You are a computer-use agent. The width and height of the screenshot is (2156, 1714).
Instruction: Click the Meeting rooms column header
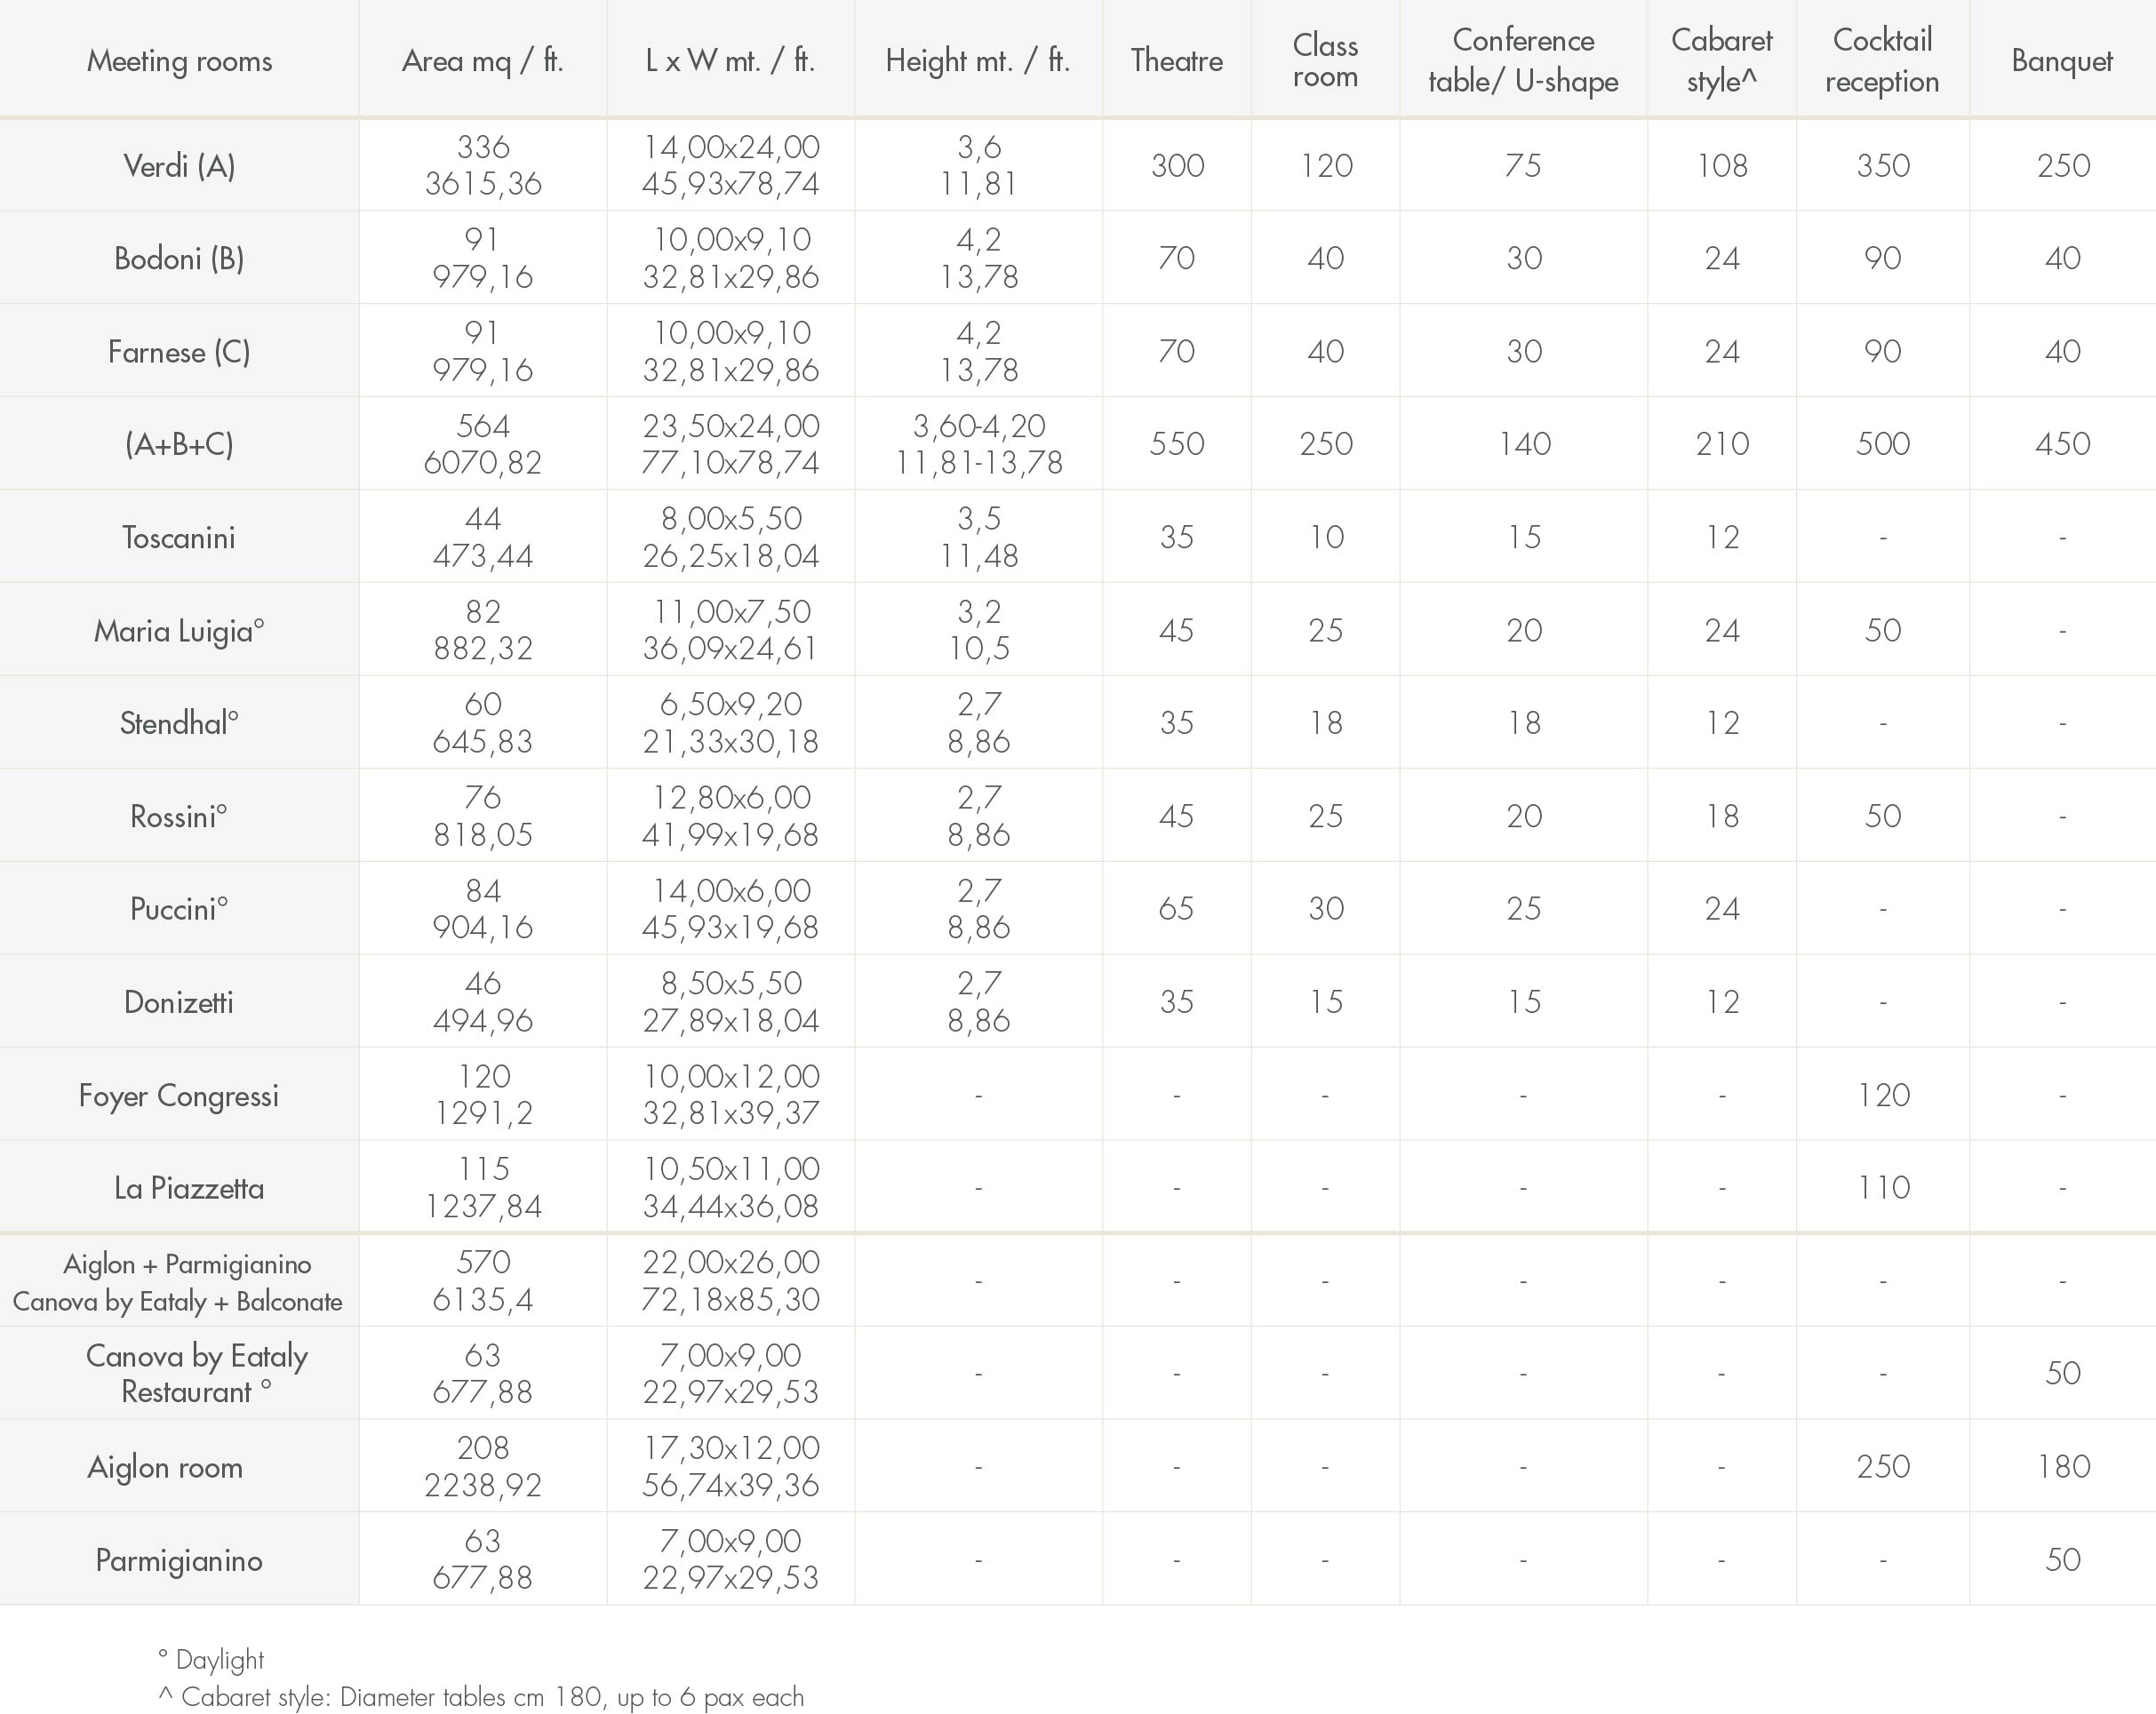click(x=179, y=61)
